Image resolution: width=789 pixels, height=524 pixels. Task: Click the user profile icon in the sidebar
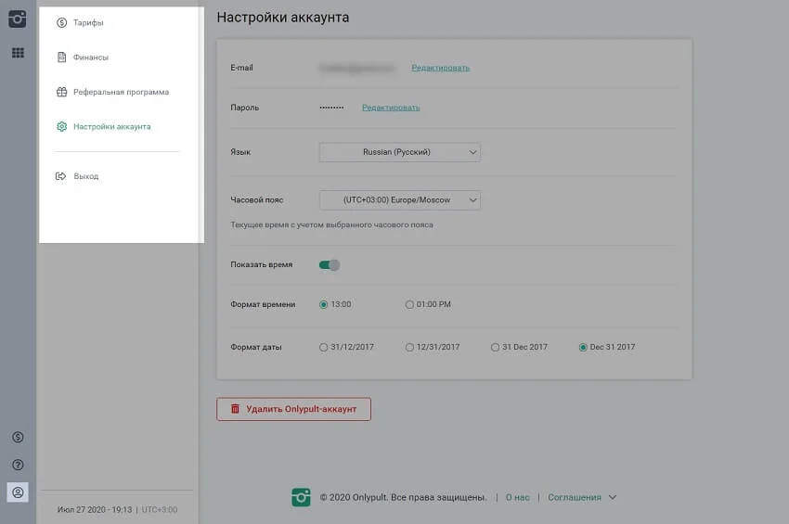pyautogui.click(x=18, y=492)
